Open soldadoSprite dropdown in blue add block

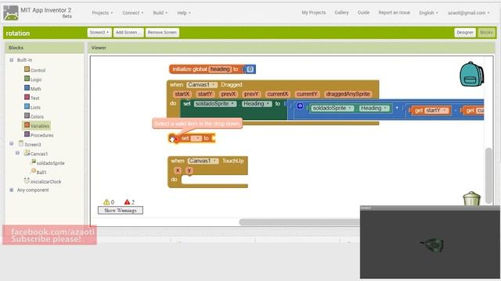click(x=332, y=108)
